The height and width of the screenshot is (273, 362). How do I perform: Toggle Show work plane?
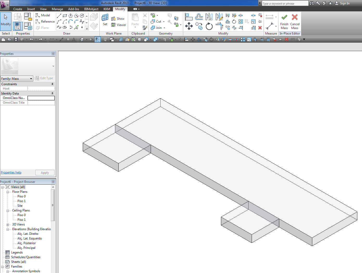(118, 19)
